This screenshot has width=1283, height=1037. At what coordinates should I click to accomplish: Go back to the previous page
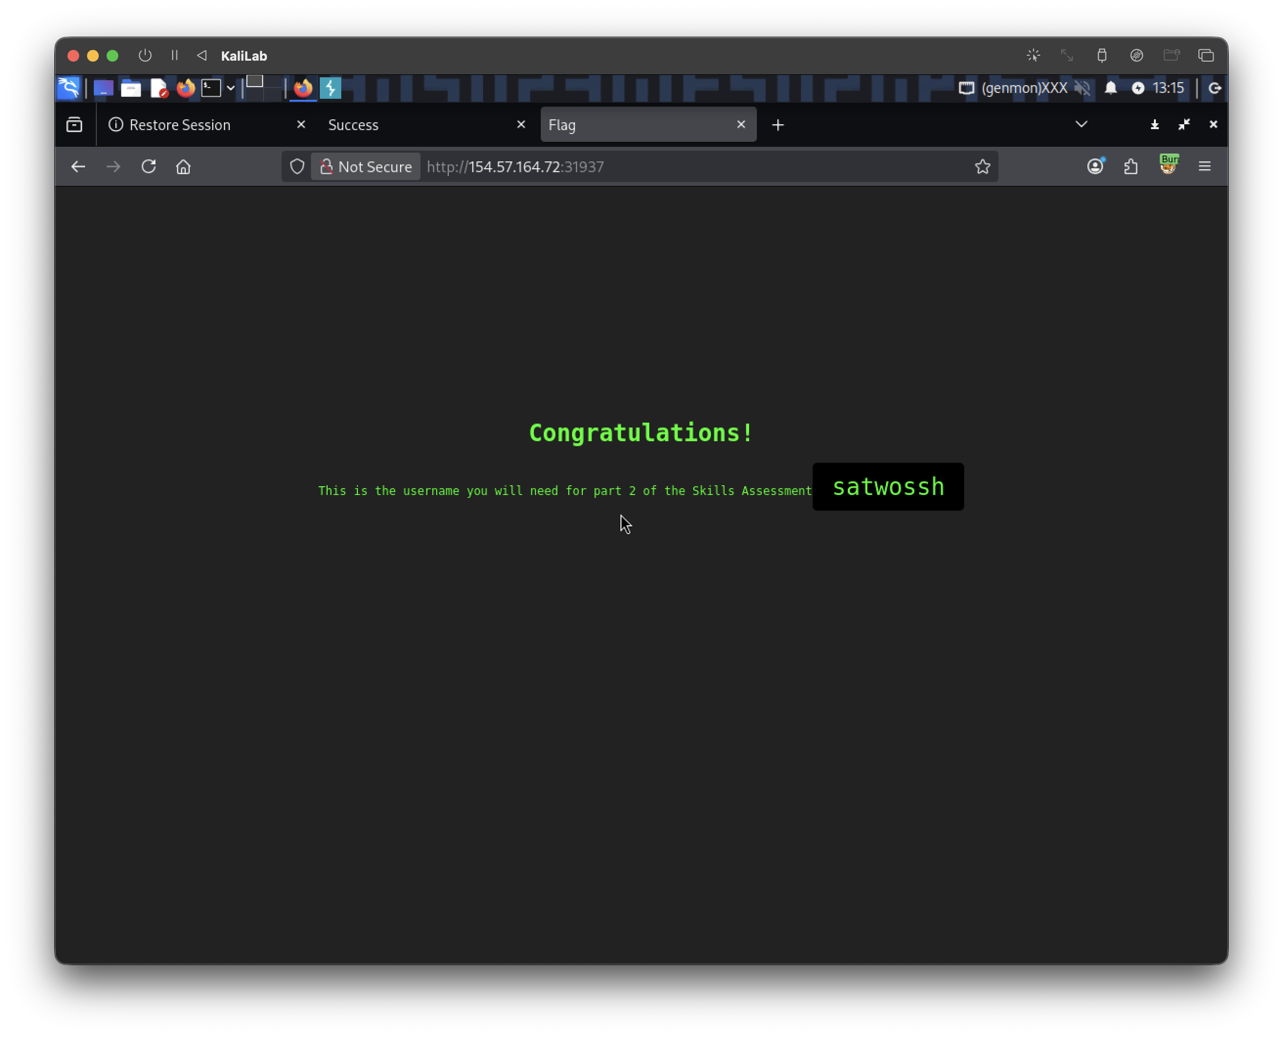tap(78, 167)
